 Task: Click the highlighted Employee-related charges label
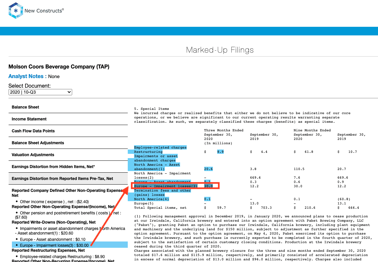pyautogui.click(x=160, y=148)
